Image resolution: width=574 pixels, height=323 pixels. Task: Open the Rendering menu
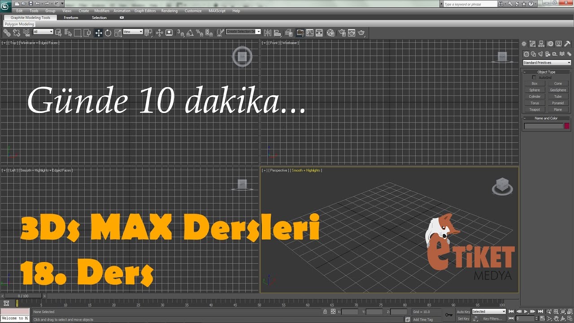(170, 11)
